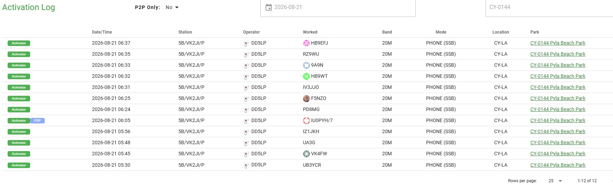Click 9A9N's blue avatar icon
613x185 pixels.
click(x=306, y=65)
